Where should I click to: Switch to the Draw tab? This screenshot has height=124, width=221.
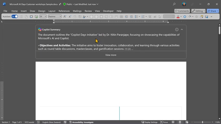point(32,11)
